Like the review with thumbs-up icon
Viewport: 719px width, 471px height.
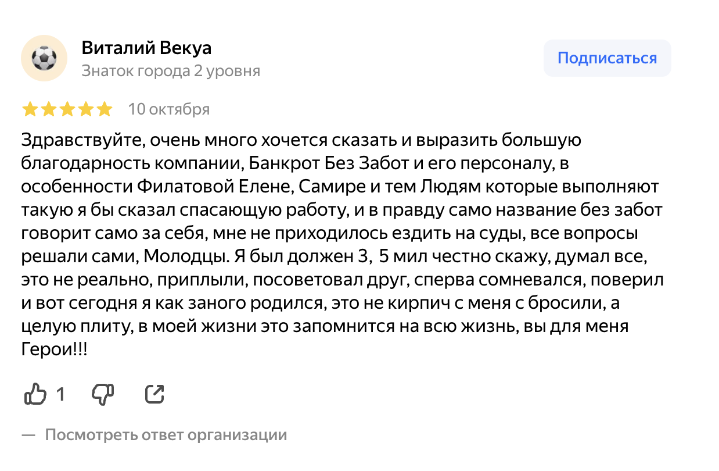[x=35, y=394]
